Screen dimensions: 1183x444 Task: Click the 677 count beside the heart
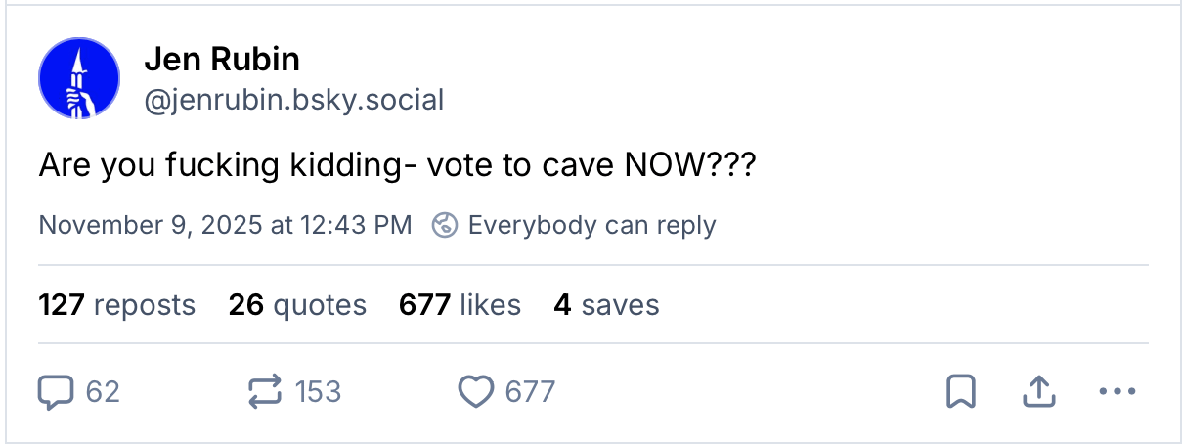pos(530,392)
